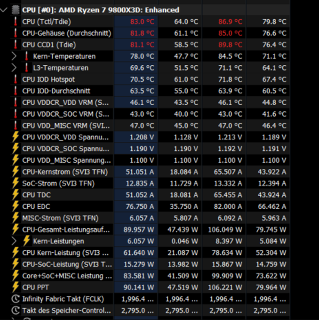Click the CPU chip icon in the header row

[16, 10]
